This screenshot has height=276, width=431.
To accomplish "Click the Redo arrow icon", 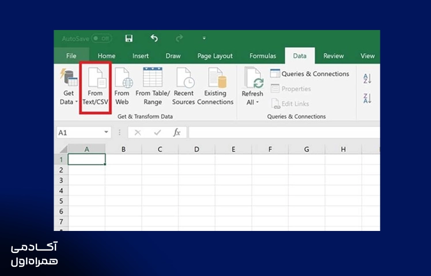I will click(x=179, y=38).
